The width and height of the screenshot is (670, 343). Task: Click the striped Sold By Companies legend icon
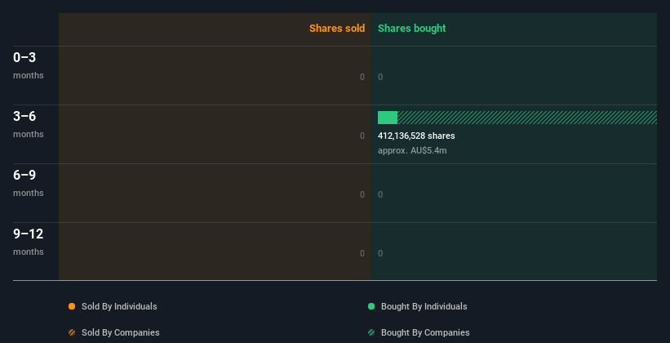[x=72, y=332]
